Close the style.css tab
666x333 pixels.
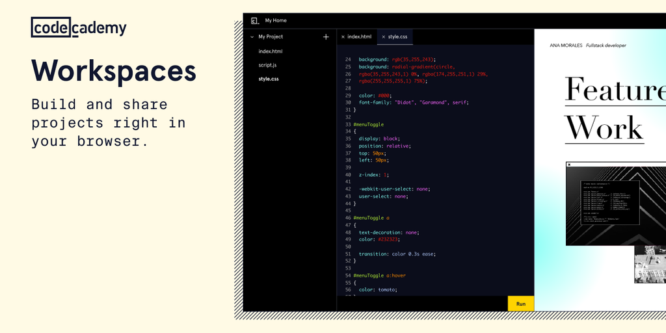point(383,37)
